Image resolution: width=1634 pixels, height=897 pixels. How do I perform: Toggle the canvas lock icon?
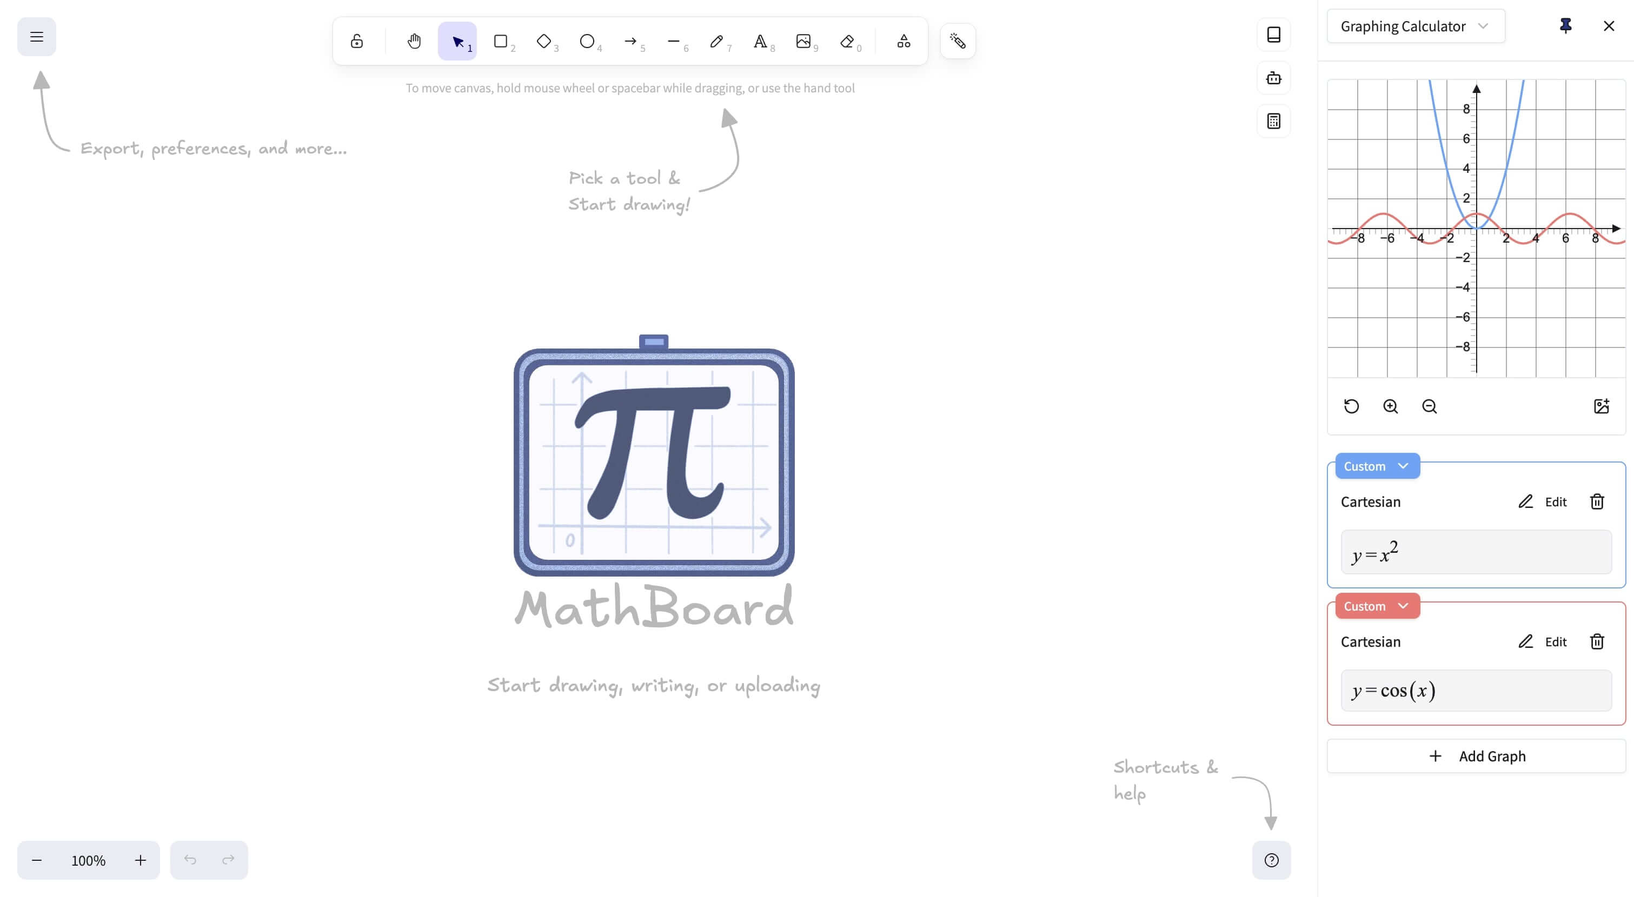click(357, 41)
